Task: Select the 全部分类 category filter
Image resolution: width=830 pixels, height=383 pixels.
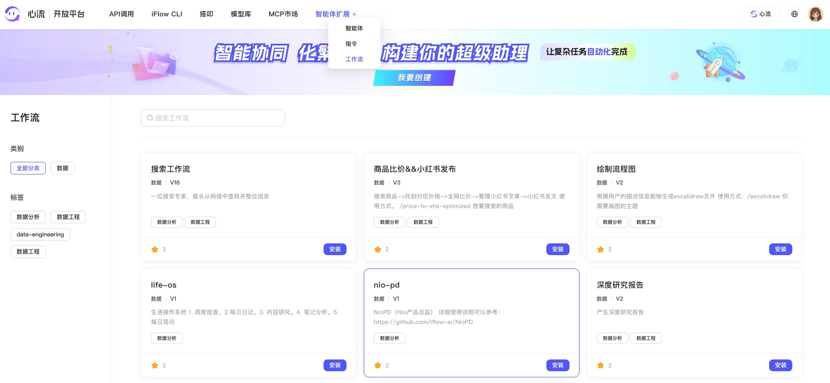Action: [x=28, y=168]
